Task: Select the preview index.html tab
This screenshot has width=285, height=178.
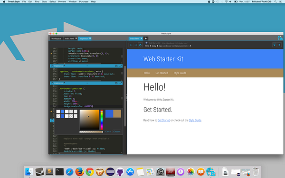Action: click(x=134, y=38)
